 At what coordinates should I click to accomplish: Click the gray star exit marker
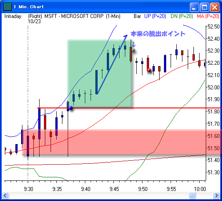click(134, 51)
